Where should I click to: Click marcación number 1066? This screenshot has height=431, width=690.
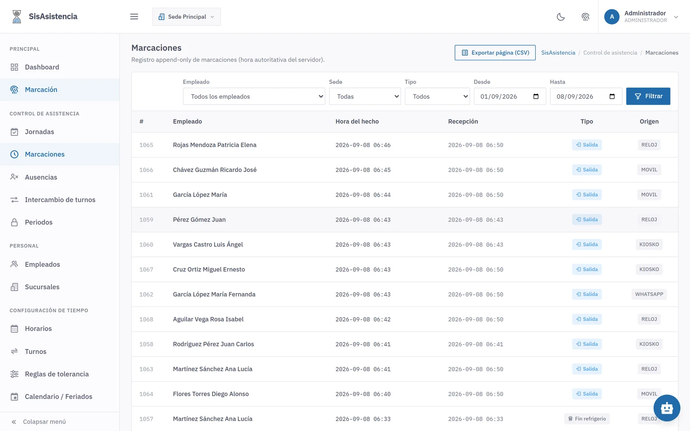[x=146, y=170]
